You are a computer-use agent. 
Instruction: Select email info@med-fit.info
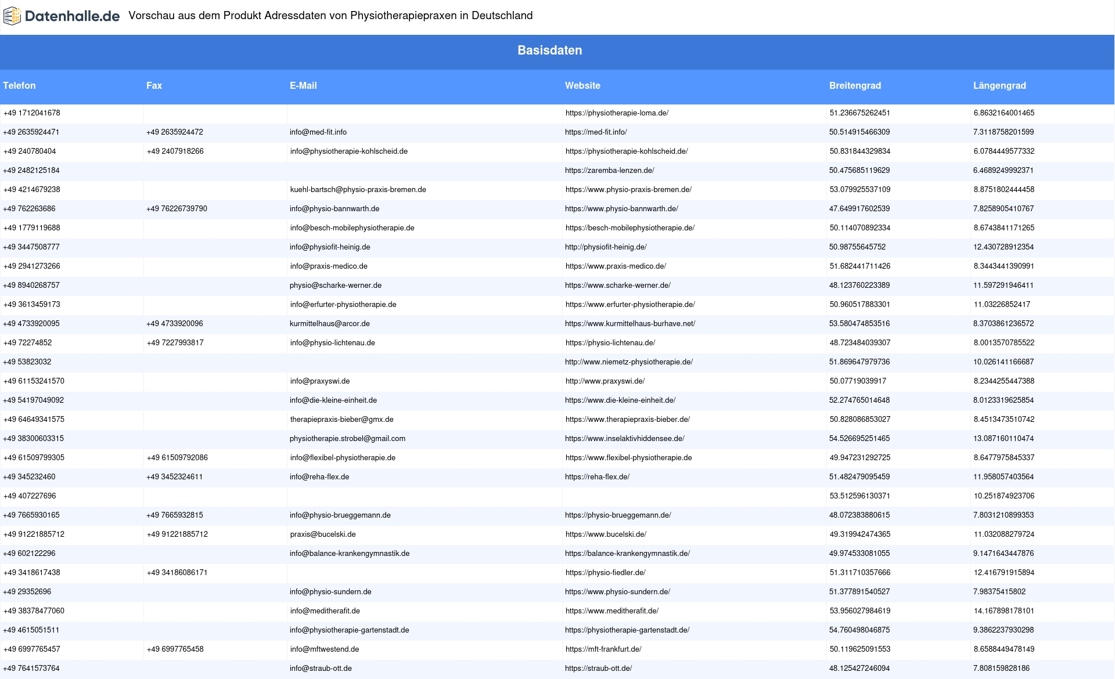[318, 132]
